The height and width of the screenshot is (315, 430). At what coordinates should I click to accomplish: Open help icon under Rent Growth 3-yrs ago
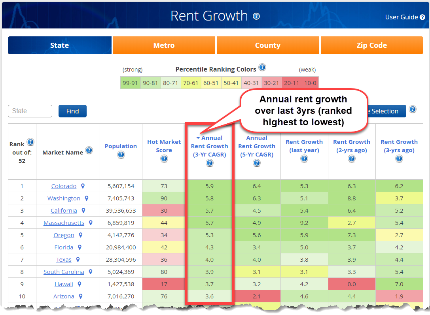399,158
